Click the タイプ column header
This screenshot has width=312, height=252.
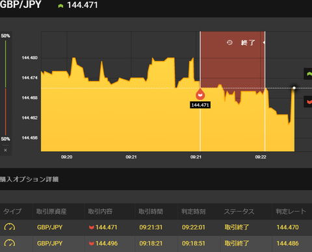pyautogui.click(x=12, y=211)
